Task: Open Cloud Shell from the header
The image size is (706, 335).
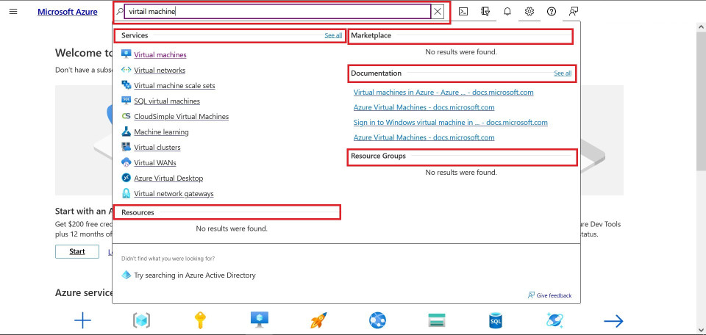Action: [463, 12]
